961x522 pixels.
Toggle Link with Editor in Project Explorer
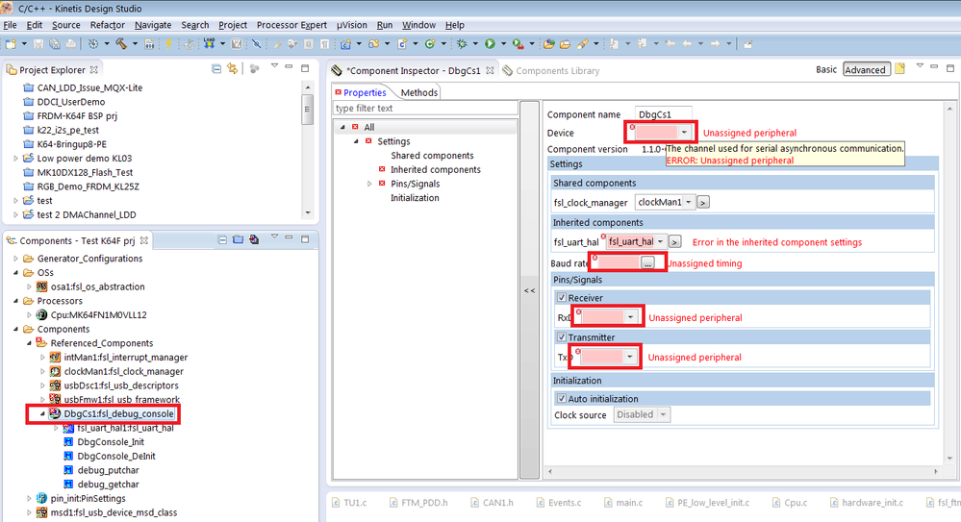pyautogui.click(x=232, y=69)
